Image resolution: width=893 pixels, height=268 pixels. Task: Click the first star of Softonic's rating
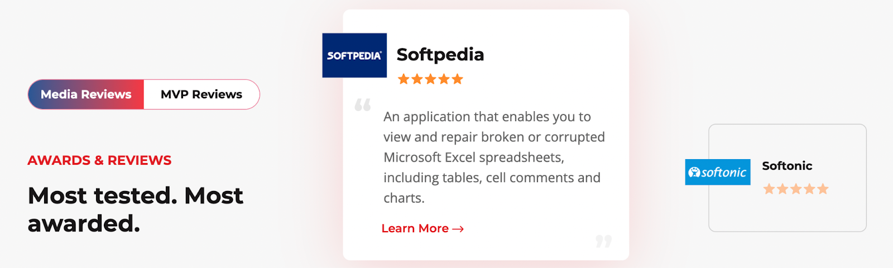(769, 189)
